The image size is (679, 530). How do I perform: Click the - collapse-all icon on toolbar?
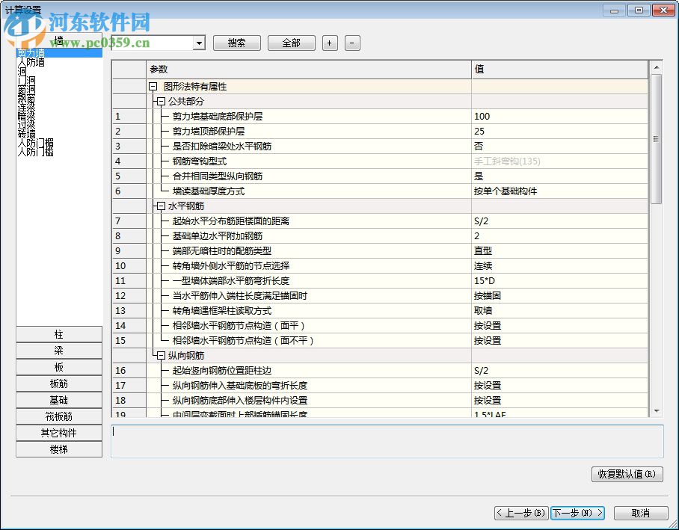(x=351, y=43)
